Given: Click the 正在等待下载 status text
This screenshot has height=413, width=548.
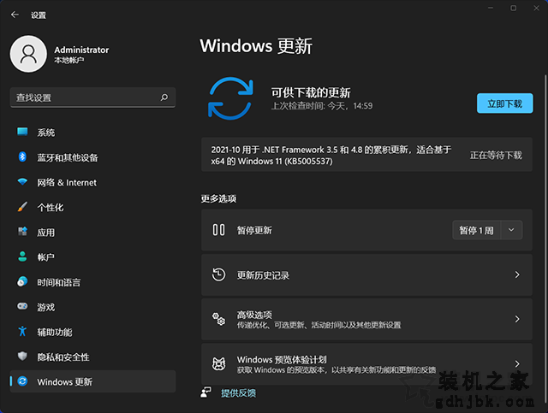Looking at the screenshot, I should [496, 155].
